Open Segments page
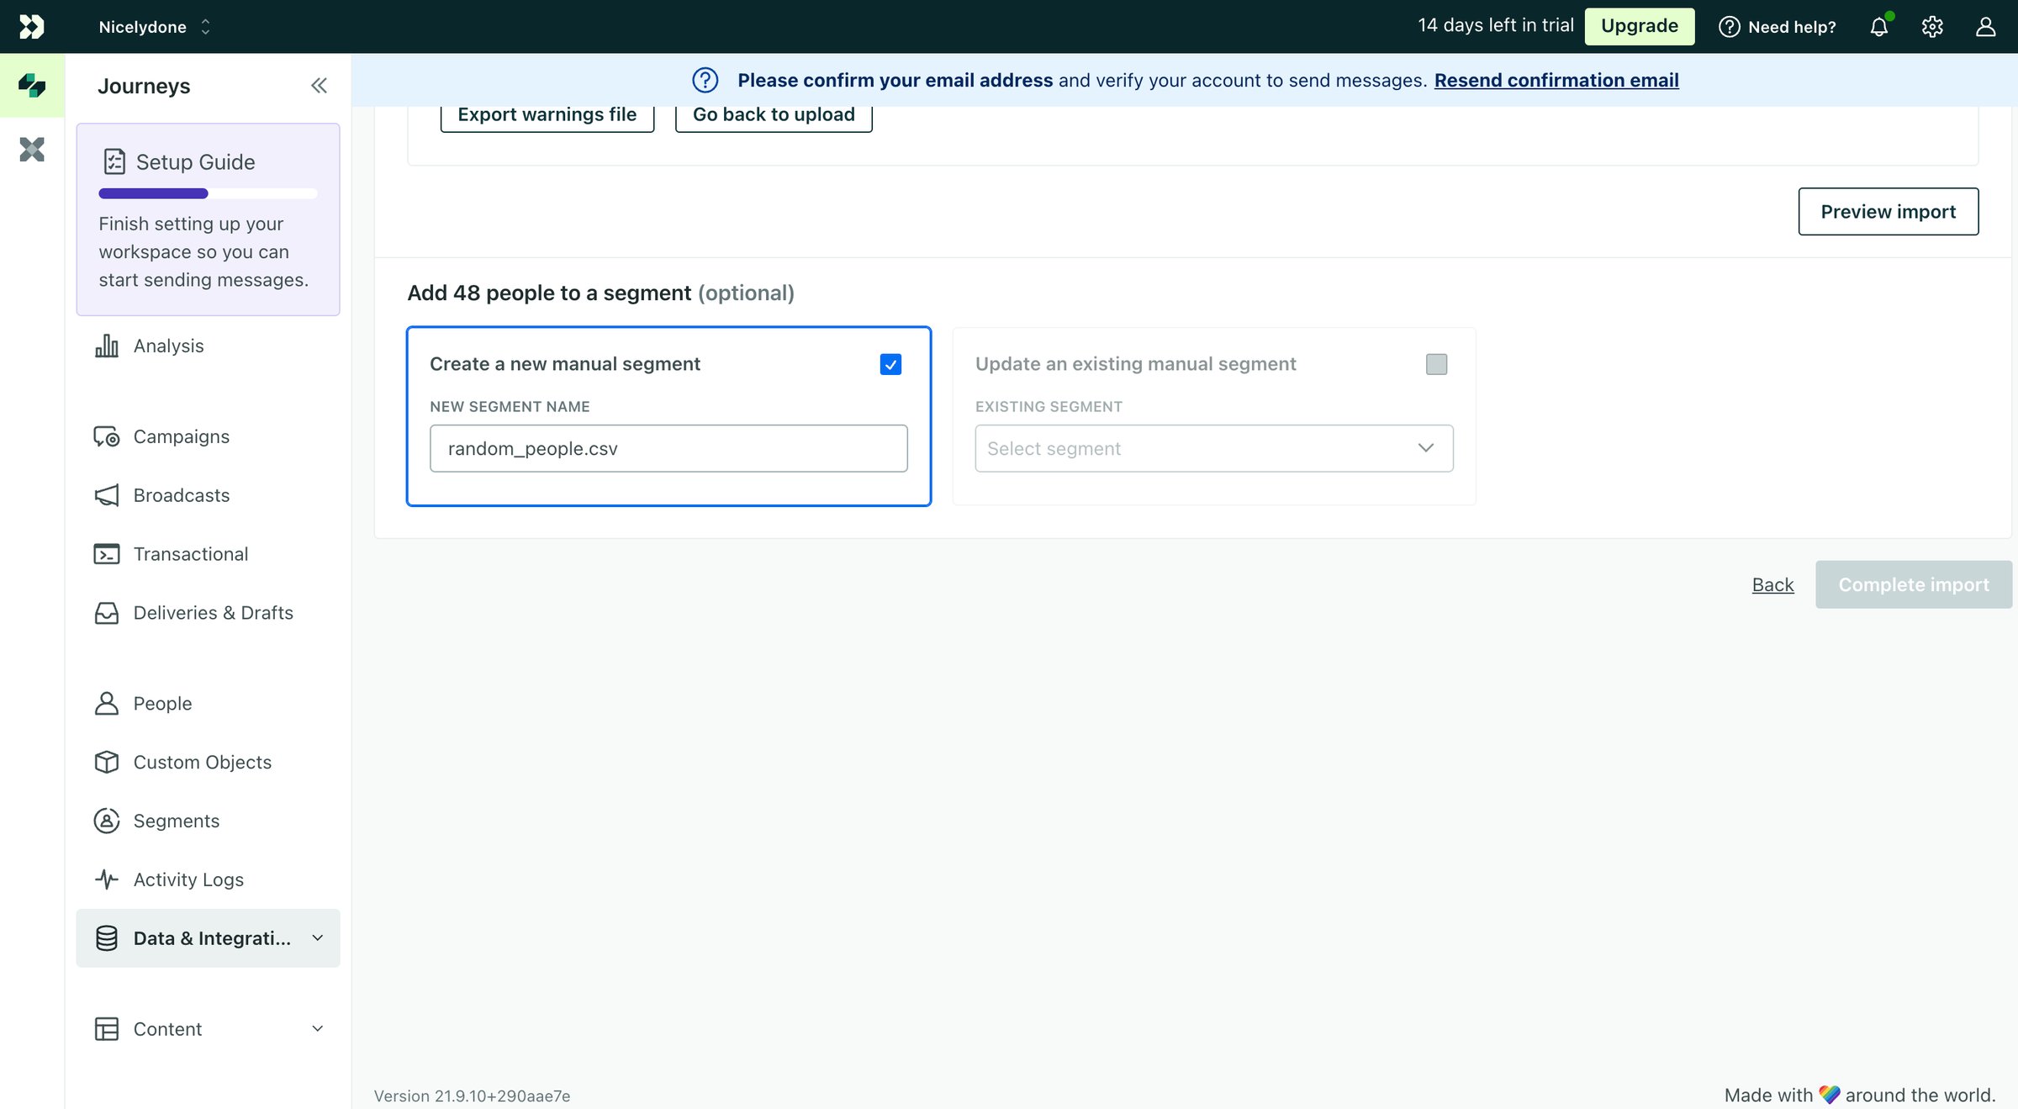 coord(177,821)
